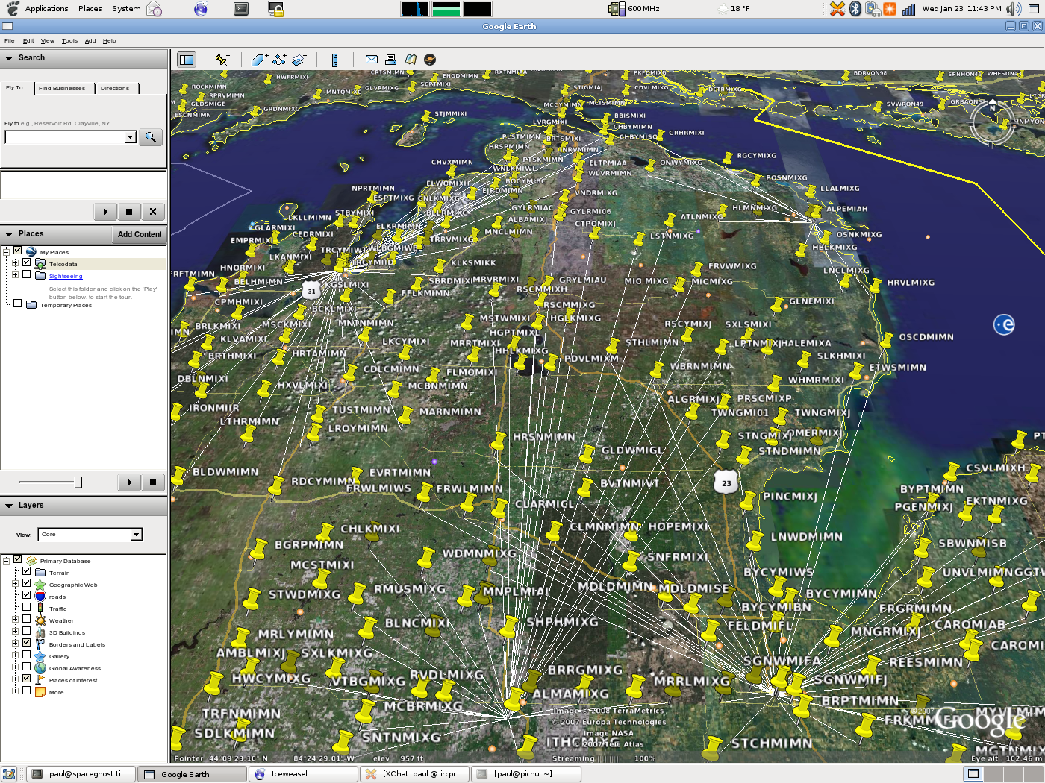Select the CLARMICL pushpin placemark
Image resolution: width=1045 pixels, height=783 pixels.
point(499,509)
